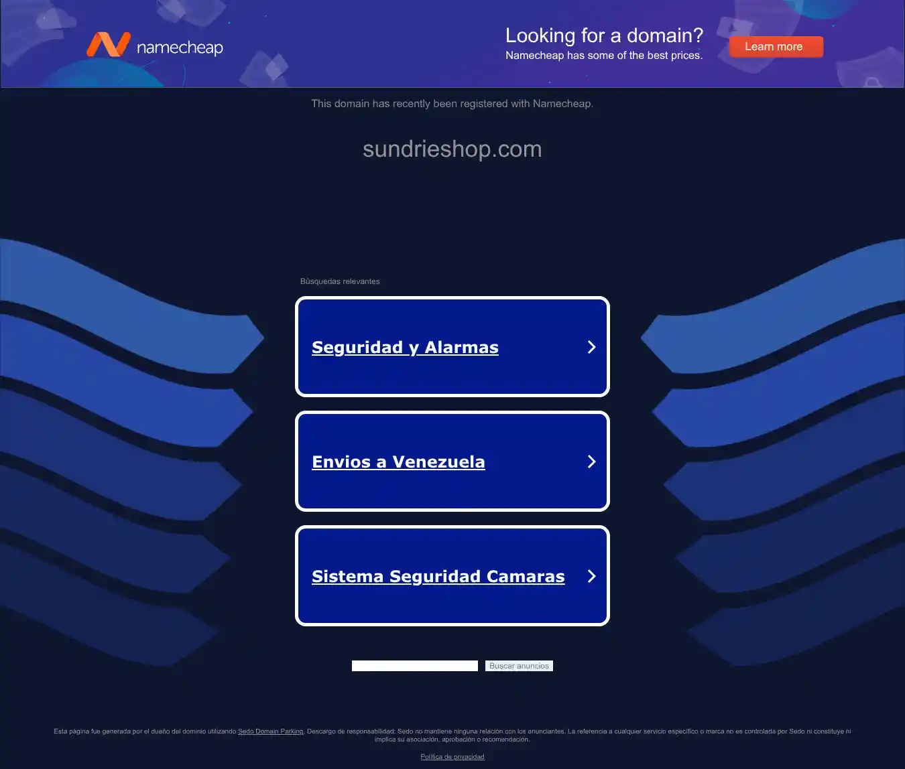This screenshot has height=769, width=905.
Task: Open the Política de privacidad link
Action: 452,757
